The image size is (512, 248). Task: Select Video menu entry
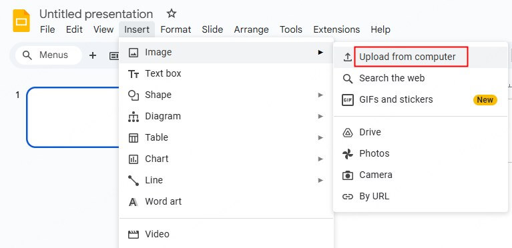tap(226, 234)
